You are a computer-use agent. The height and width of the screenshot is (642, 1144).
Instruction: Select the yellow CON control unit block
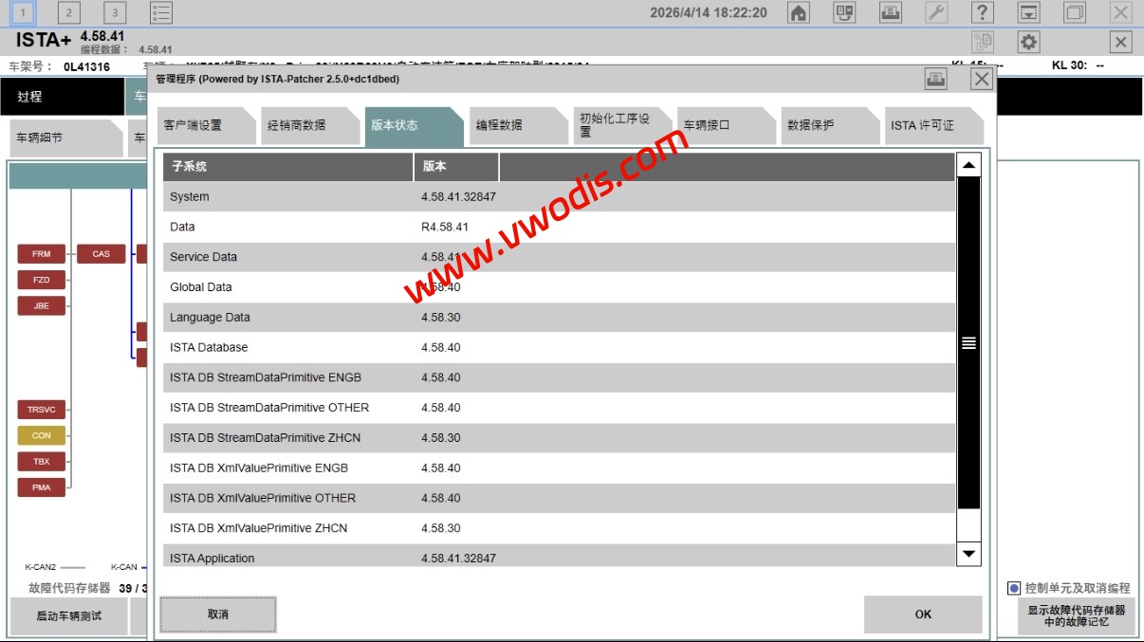click(42, 435)
